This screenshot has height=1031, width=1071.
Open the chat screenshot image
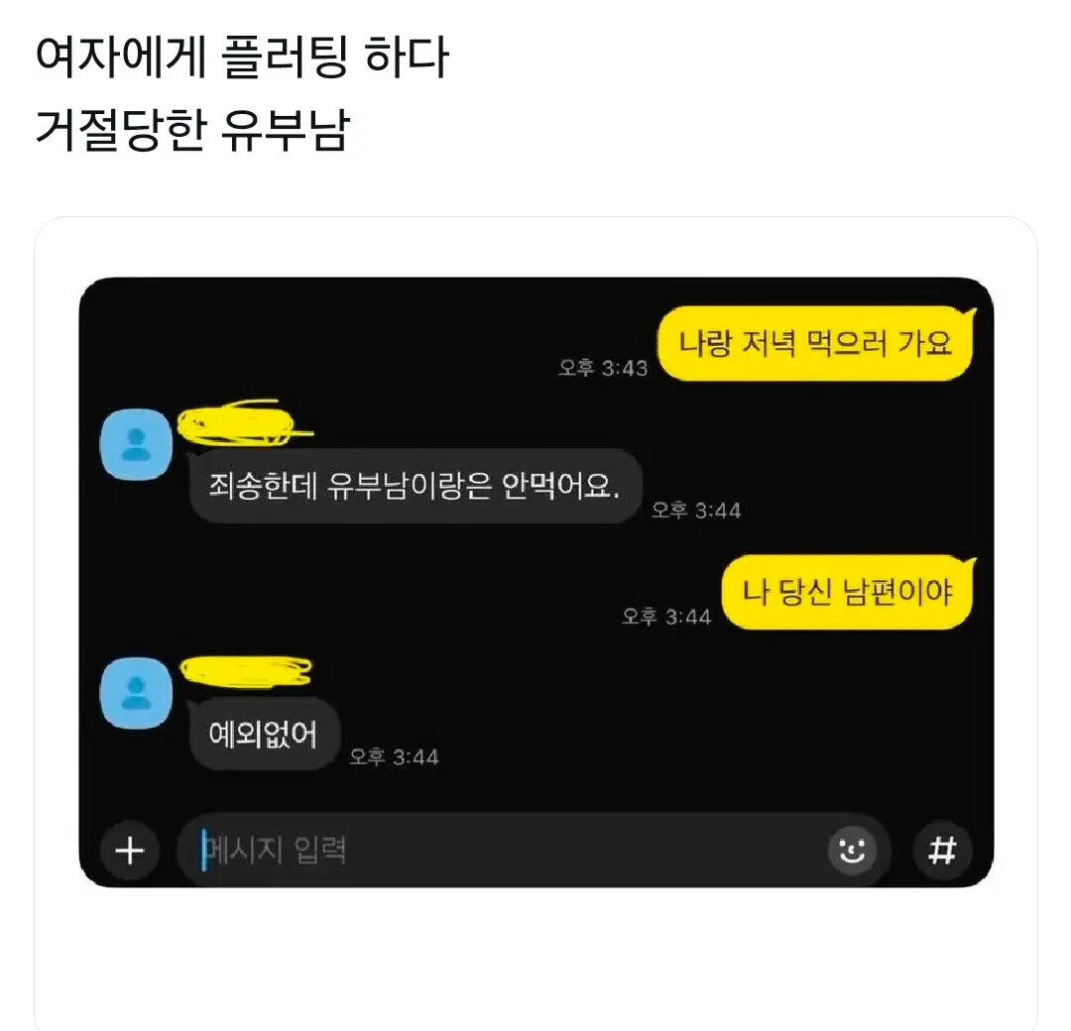(x=536, y=582)
